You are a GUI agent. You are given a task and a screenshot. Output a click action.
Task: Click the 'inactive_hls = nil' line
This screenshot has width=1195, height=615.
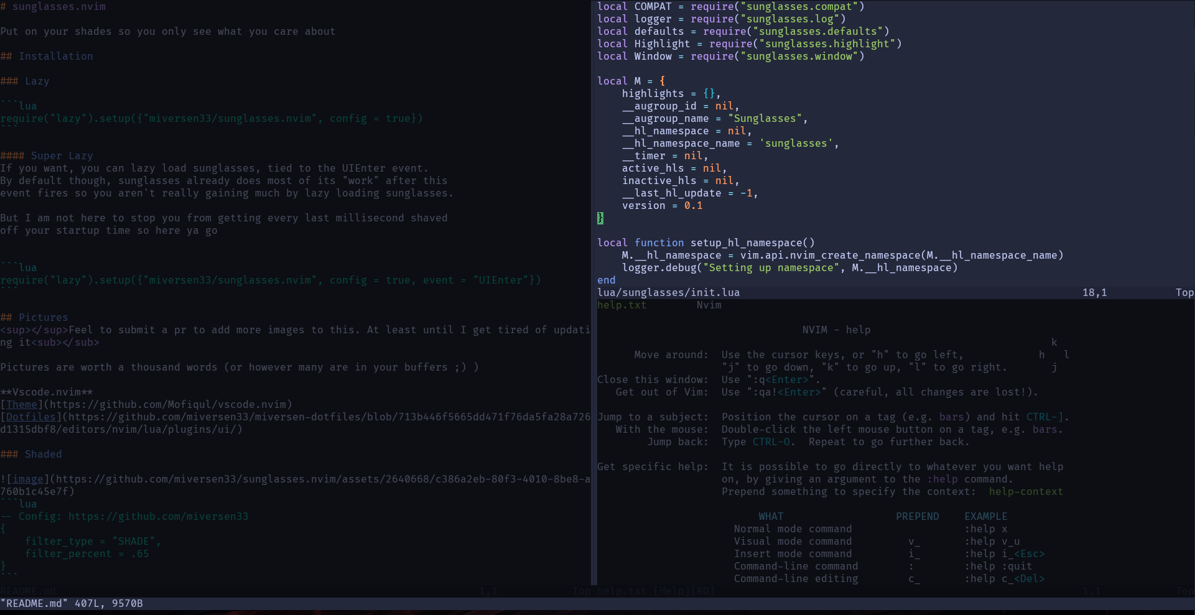pos(681,180)
